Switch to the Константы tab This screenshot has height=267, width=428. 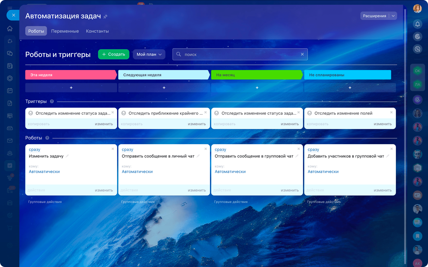(x=97, y=31)
